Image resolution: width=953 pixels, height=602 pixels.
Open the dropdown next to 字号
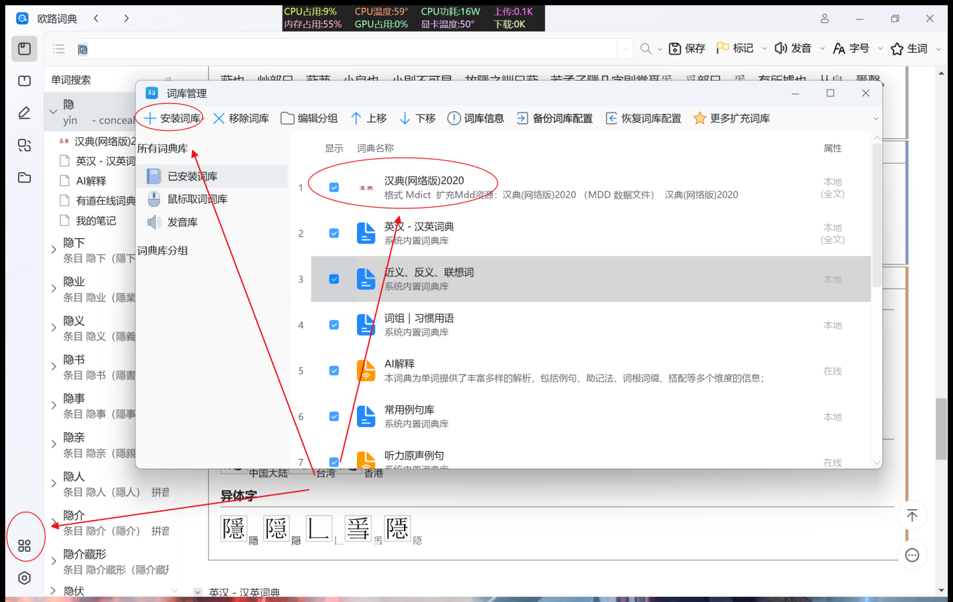(x=880, y=49)
